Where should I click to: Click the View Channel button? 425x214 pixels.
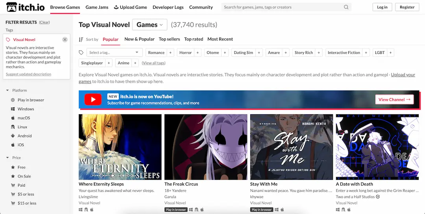pos(394,99)
